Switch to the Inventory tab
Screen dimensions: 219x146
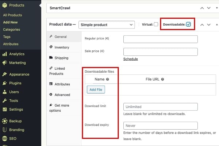coord(62,47)
